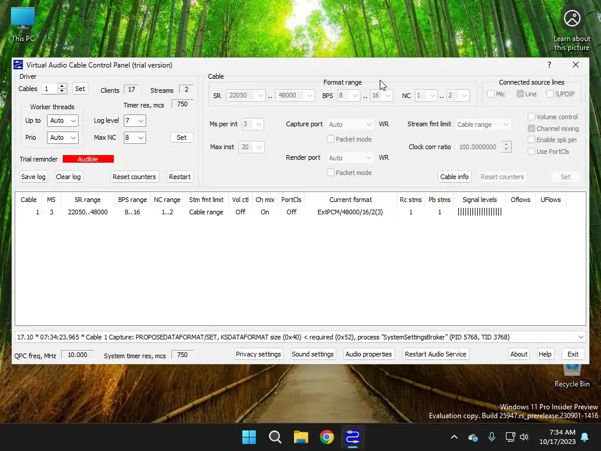The width and height of the screenshot is (601, 451).
Task: Open File Explorer from taskbar
Action: [x=301, y=437]
